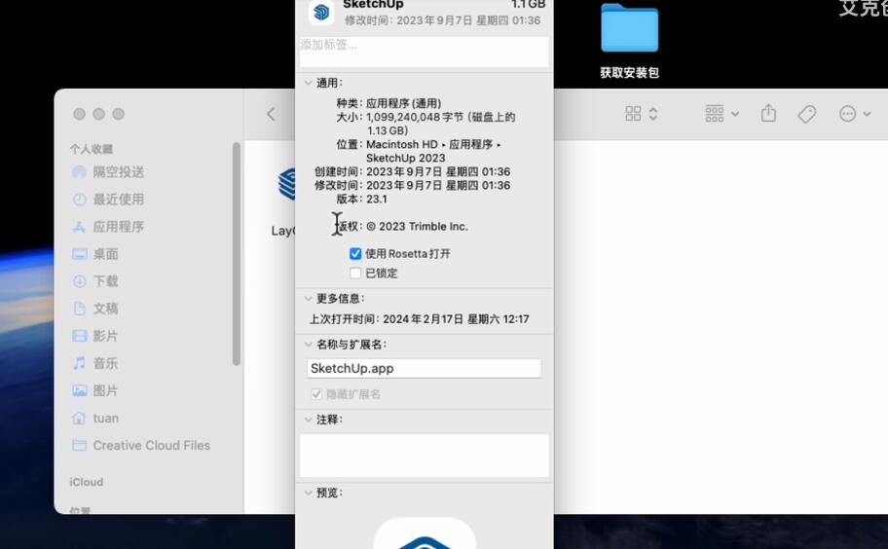Click the SketchUp app icon in the info header

(321, 12)
